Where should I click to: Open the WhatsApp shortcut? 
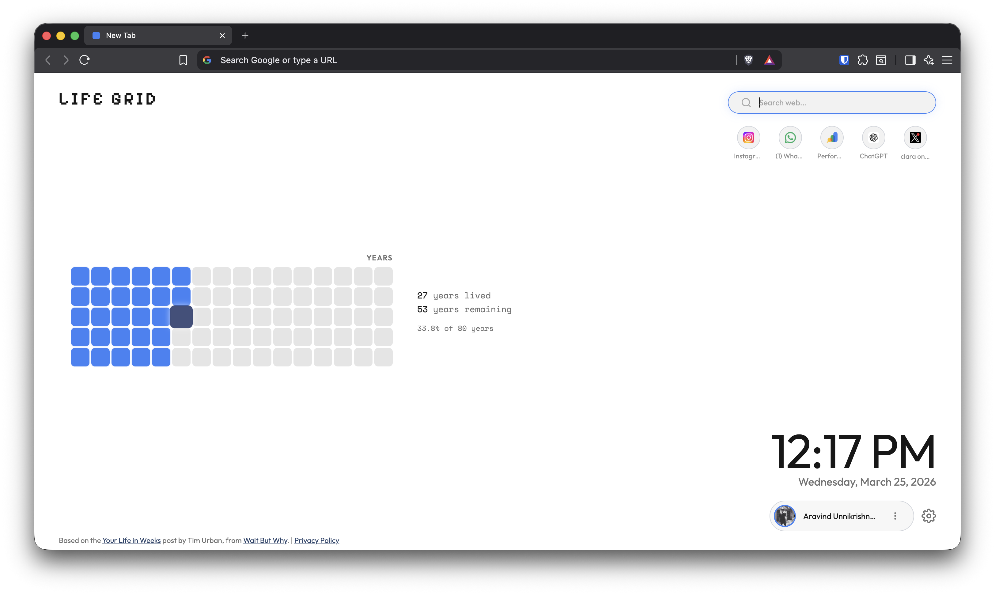(x=790, y=138)
